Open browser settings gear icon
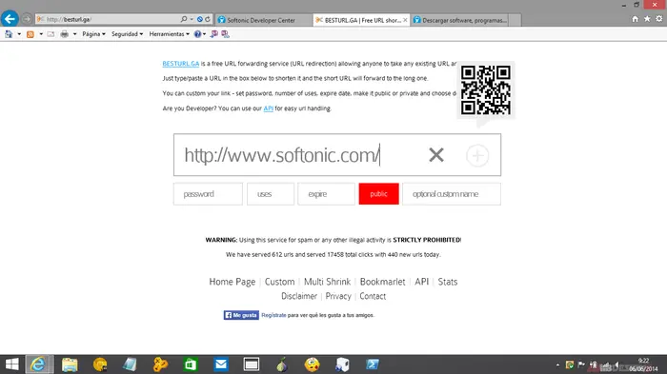This screenshot has width=667, height=374. coord(659,19)
